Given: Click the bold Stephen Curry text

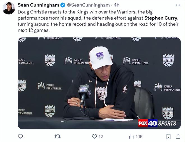Looking at the screenshot, I should point(161,18).
